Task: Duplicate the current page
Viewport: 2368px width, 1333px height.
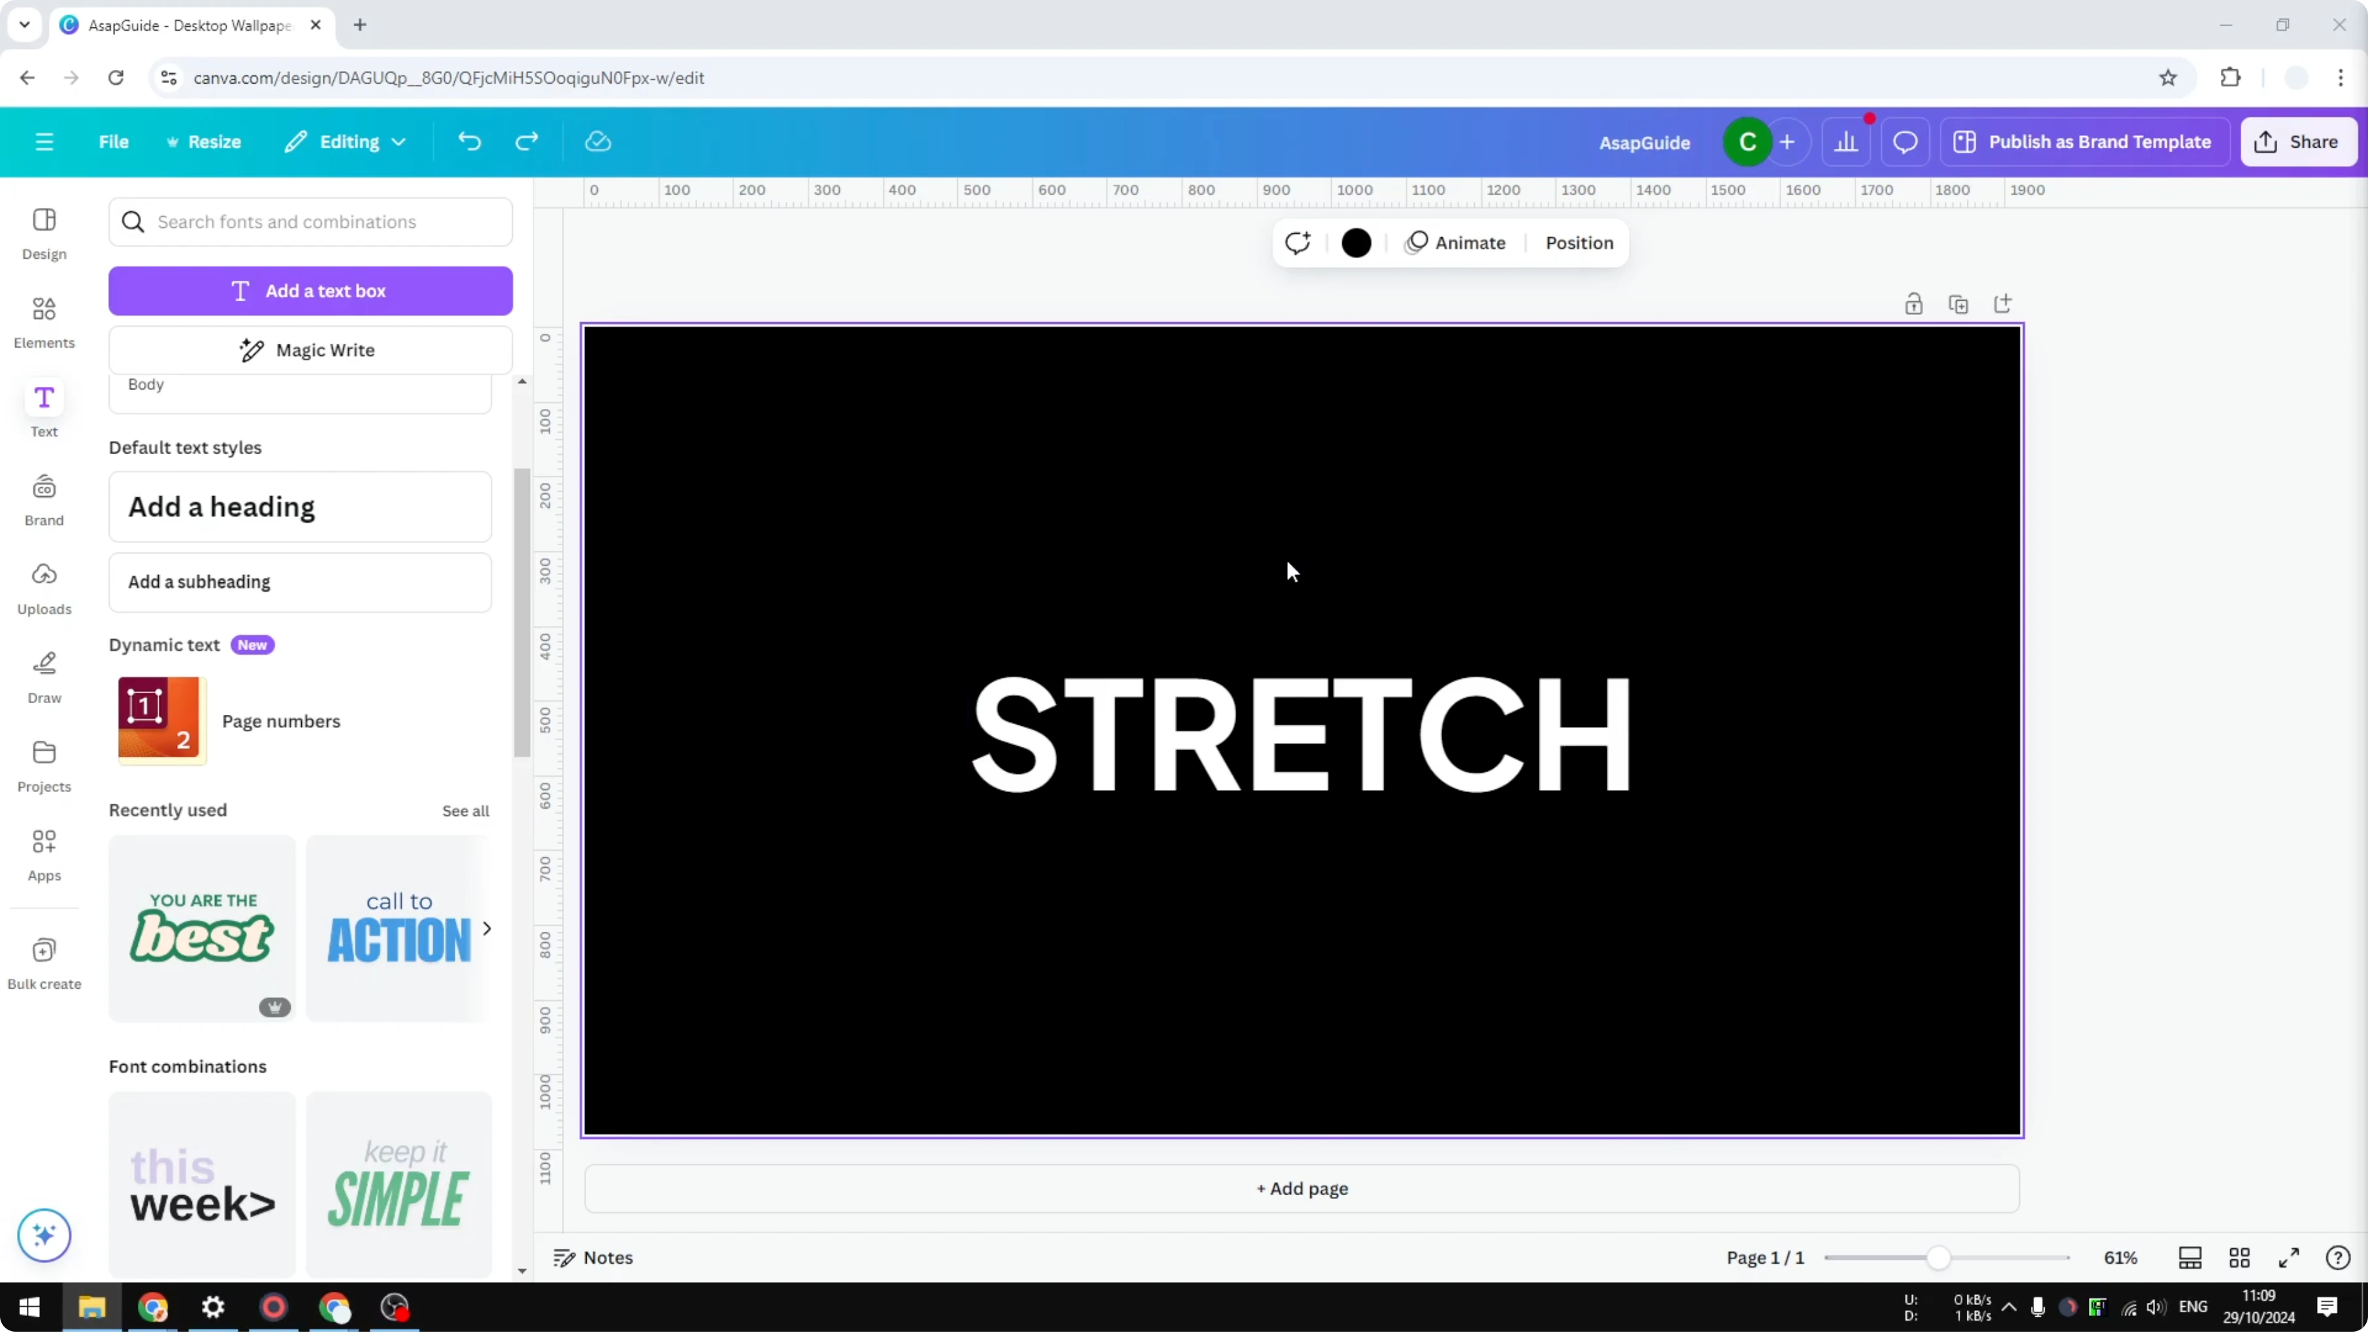Action: pos(1959,303)
